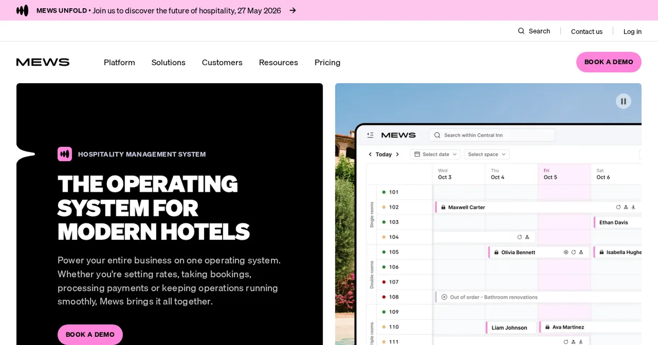Collapse the sidebar using the mockup menu icon
This screenshot has height=345, width=658.
pos(370,135)
